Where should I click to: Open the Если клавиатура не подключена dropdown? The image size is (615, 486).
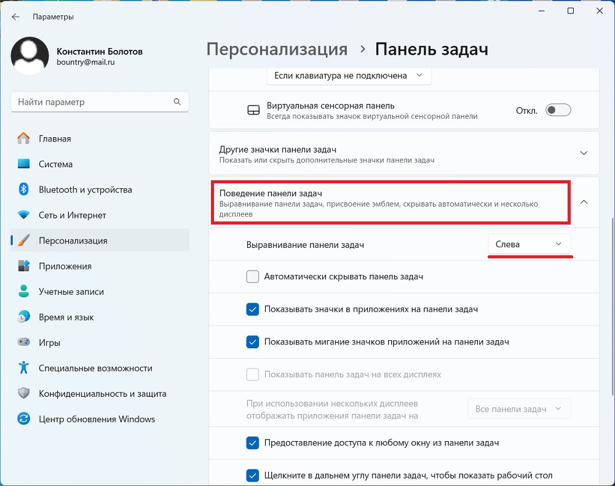(349, 76)
